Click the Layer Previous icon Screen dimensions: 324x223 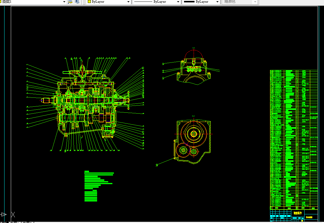(x=77, y=2)
